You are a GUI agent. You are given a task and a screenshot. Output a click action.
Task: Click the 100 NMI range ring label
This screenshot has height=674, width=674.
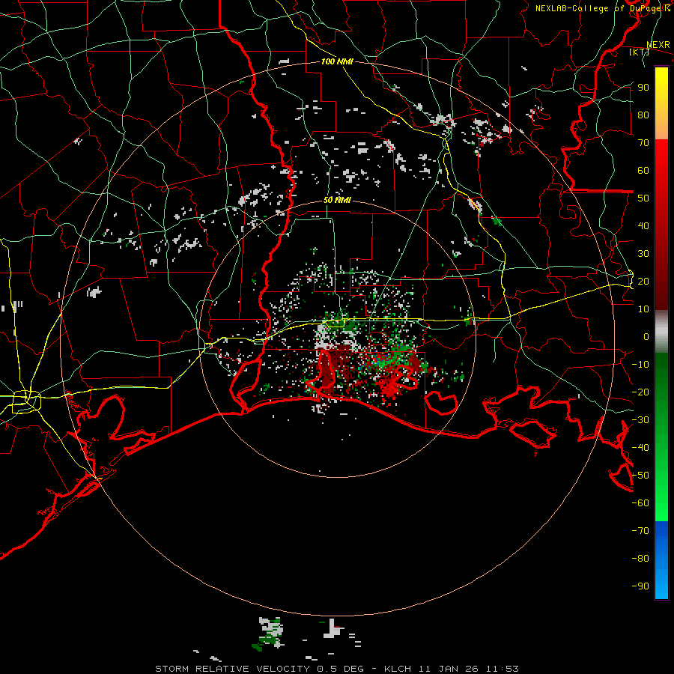(x=337, y=61)
